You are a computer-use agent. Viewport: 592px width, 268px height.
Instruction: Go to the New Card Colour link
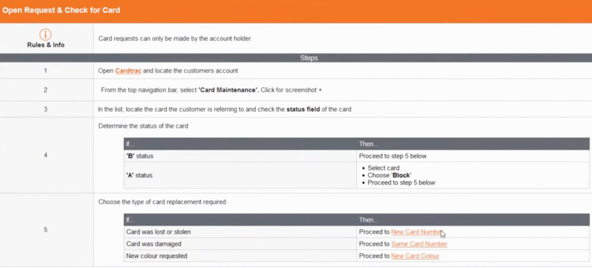(415, 256)
